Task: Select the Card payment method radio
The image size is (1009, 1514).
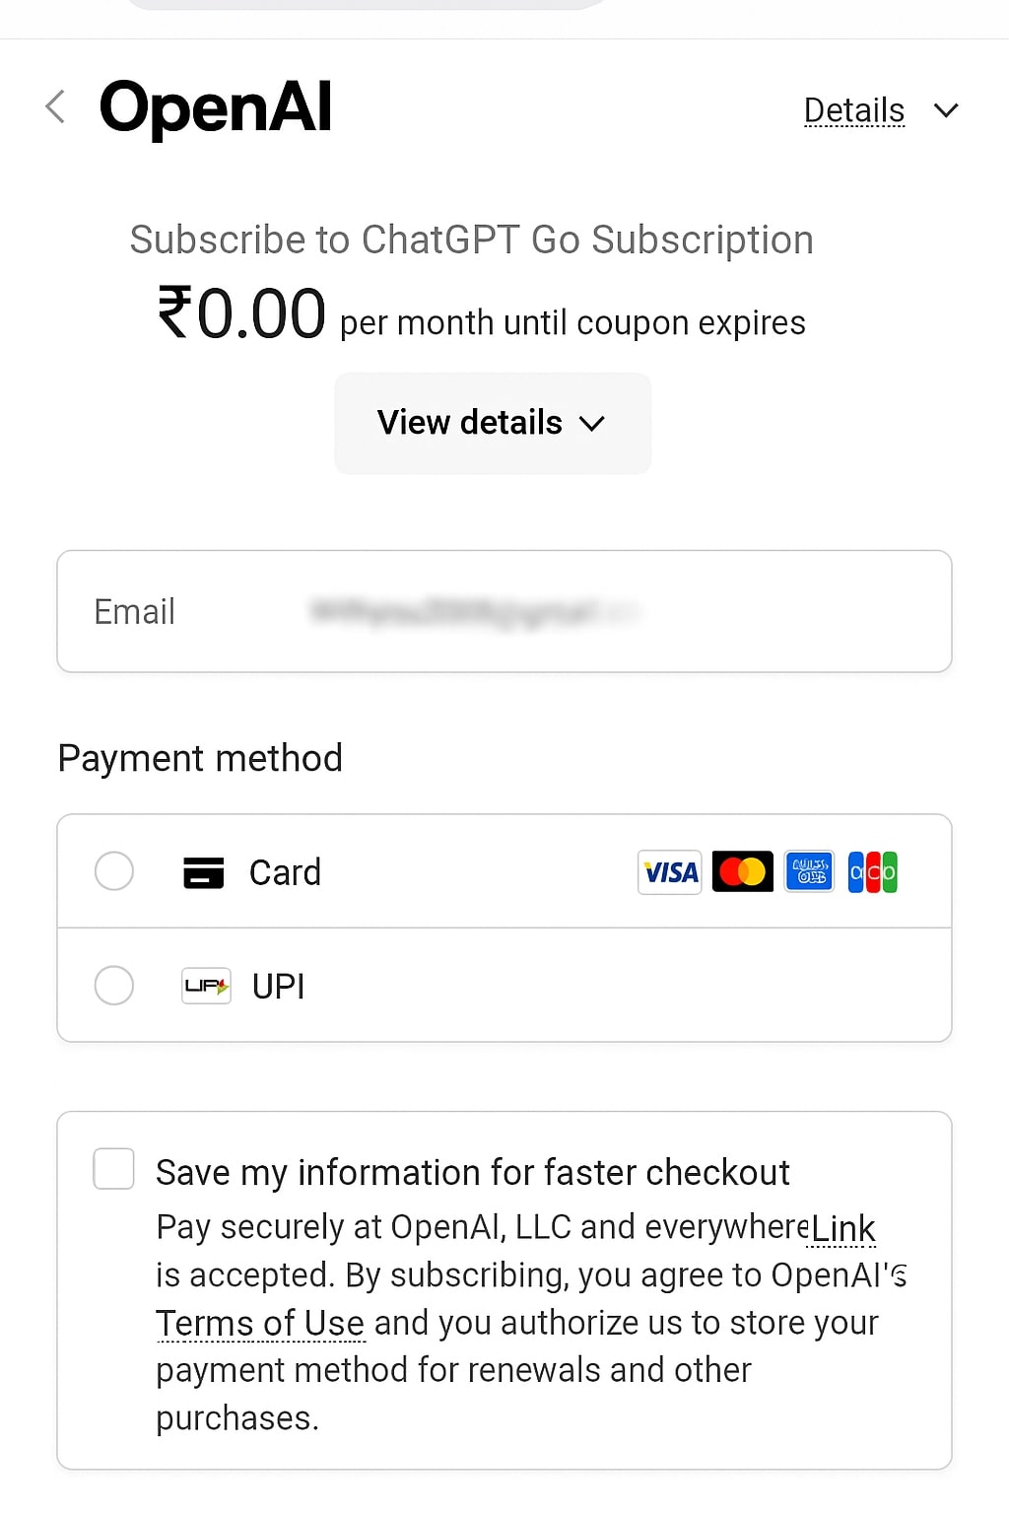Action: 113,871
